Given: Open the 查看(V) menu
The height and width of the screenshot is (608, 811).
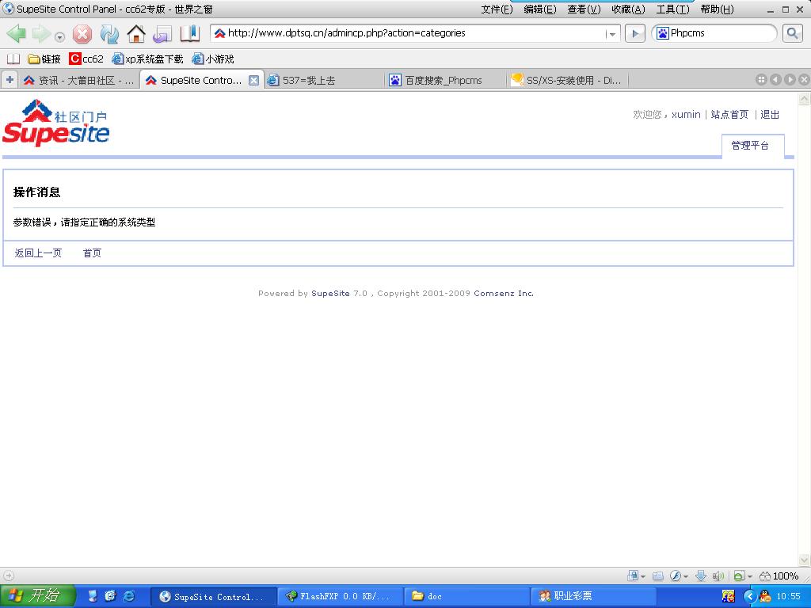Looking at the screenshot, I should point(584,9).
